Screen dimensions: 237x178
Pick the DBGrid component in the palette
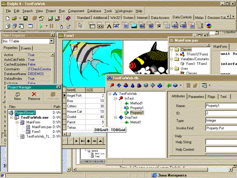coord(92,26)
